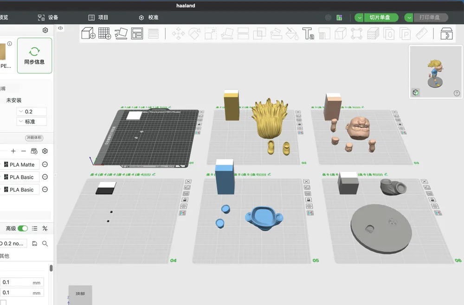Toggle the 高级 advanced mode switch
The image size is (464, 305).
coord(23,228)
